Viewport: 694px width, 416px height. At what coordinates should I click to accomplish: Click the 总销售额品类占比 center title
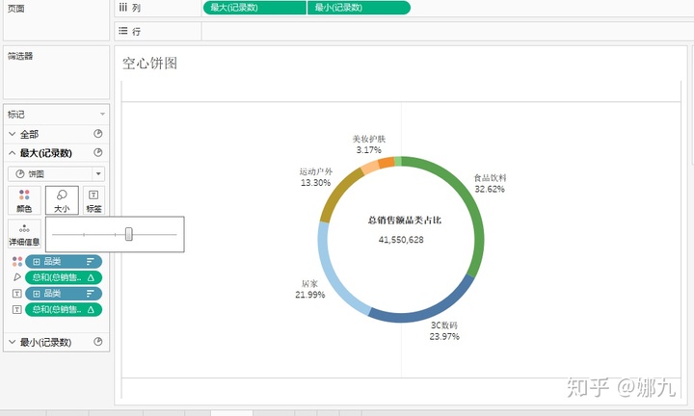point(405,221)
